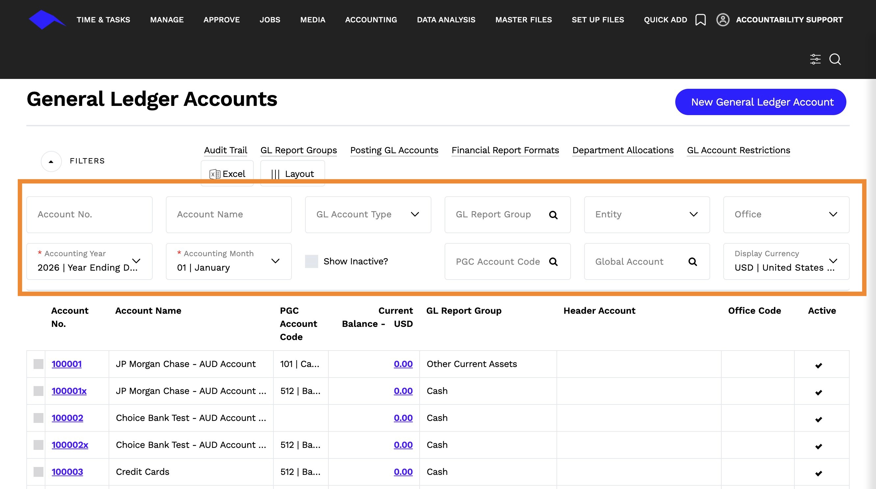876x489 pixels.
Task: Click New General Ledger Account button
Action: [761, 102]
